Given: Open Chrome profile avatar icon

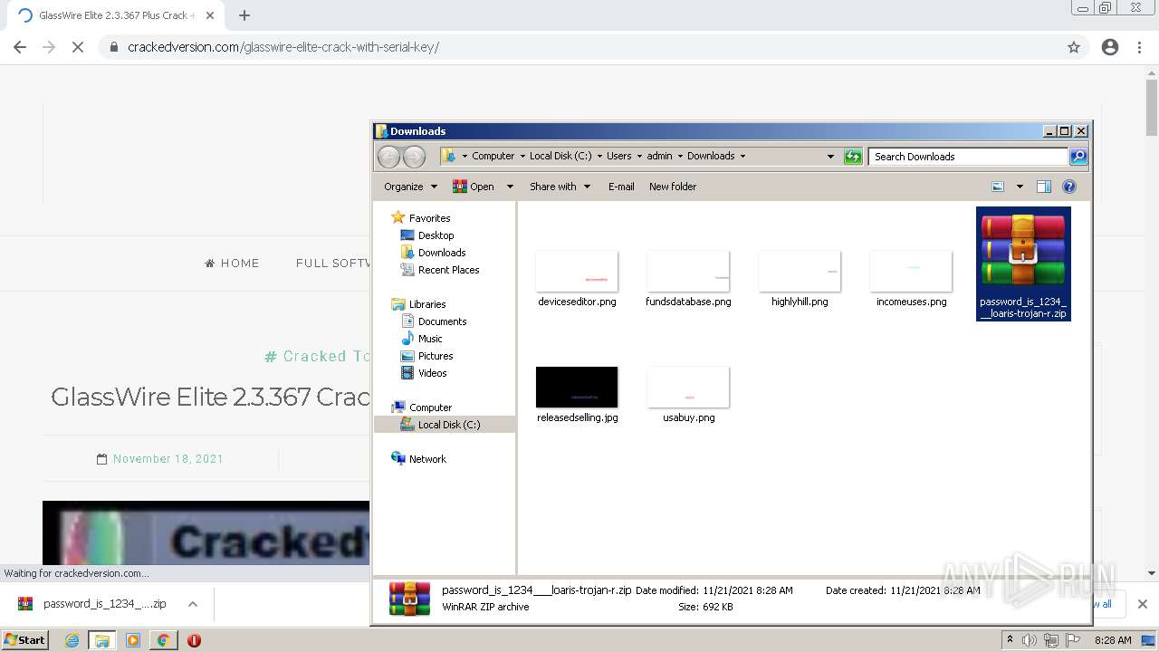Looking at the screenshot, I should click(x=1110, y=47).
